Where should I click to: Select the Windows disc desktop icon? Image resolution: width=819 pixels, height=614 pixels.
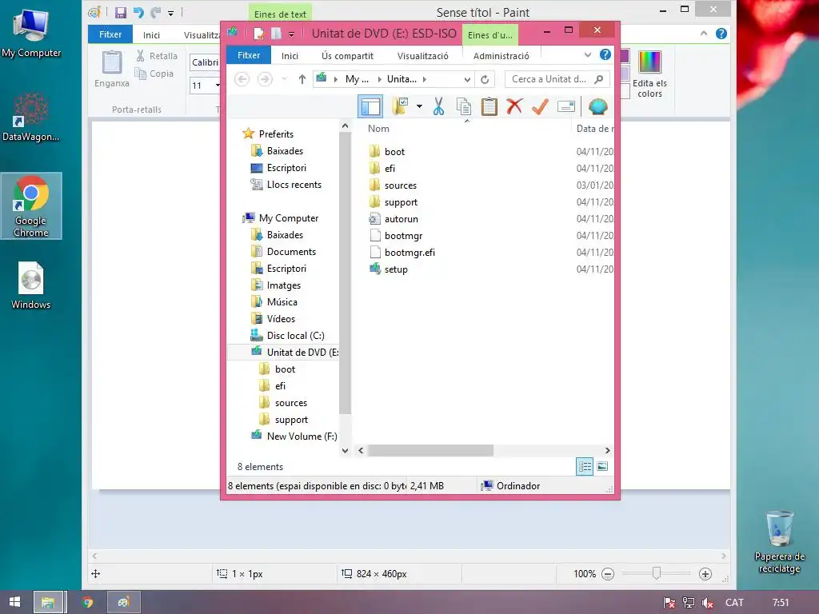[x=31, y=285]
